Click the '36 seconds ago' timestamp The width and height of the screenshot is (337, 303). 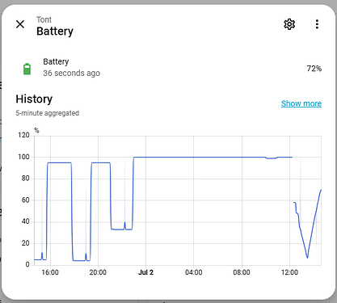click(x=72, y=73)
